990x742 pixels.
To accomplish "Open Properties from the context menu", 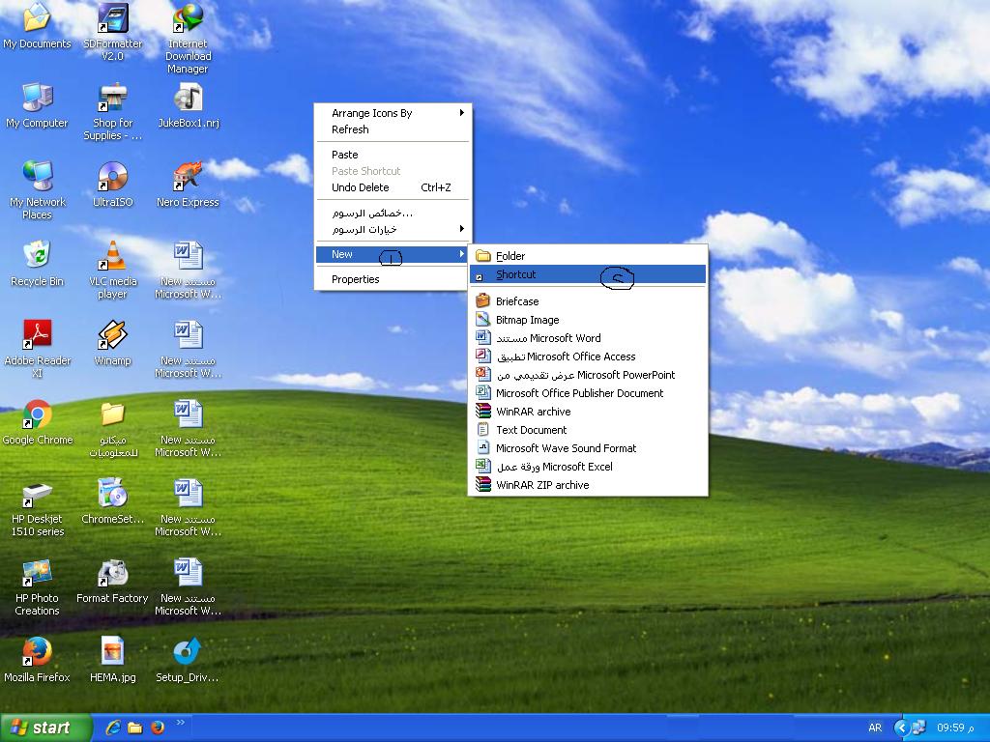I will tap(393, 279).
